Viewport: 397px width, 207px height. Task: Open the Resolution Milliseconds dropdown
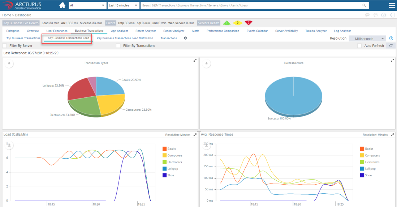[x=367, y=39]
